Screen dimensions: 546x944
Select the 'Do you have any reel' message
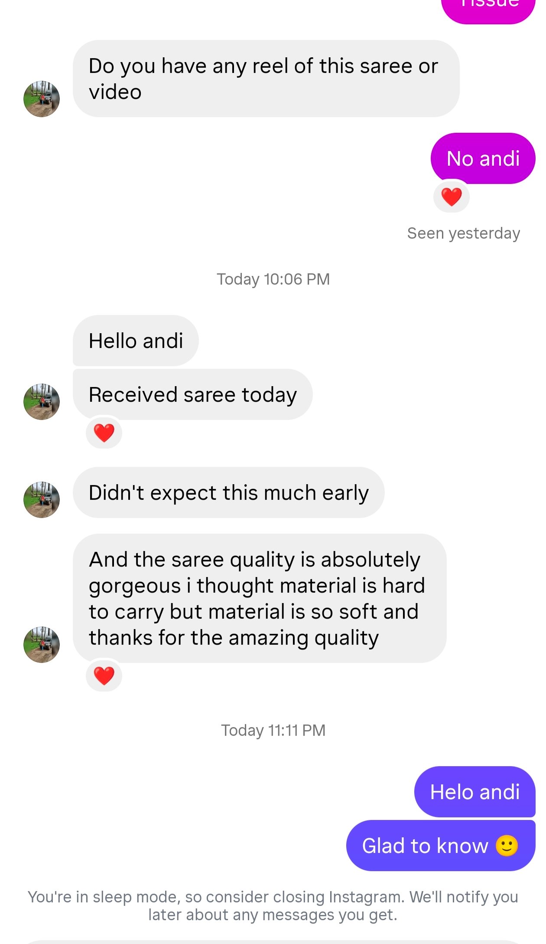(x=266, y=79)
